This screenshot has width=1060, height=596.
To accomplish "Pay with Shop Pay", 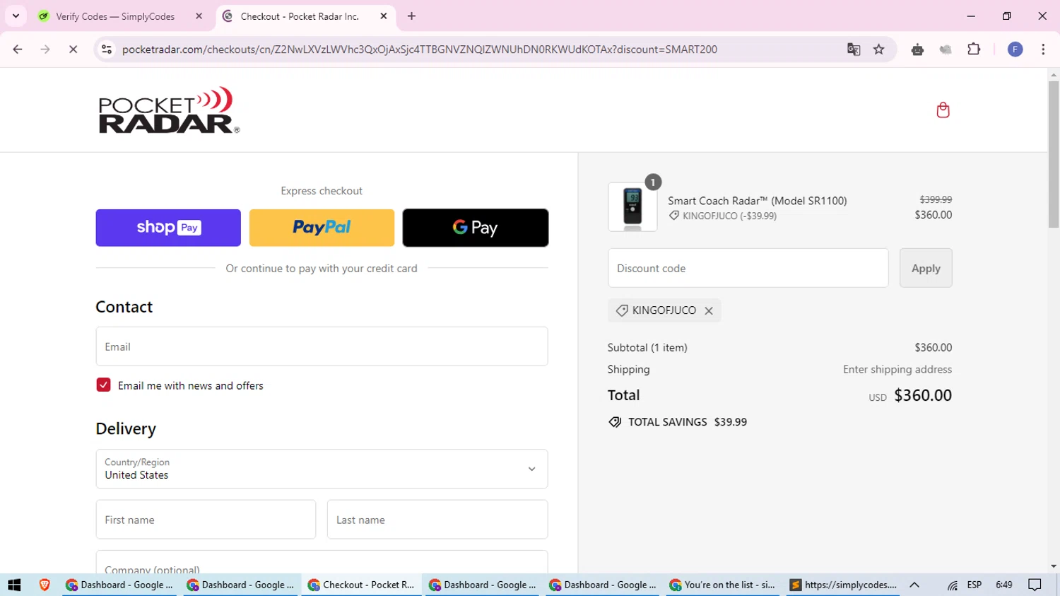I will pyautogui.click(x=168, y=228).
